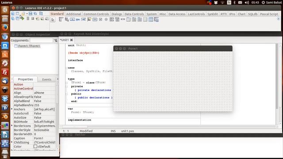Image resolution: width=283 pixels, height=159 pixels.
Task: Click the Color property clDefault swatch box
Action: (x=35, y=146)
